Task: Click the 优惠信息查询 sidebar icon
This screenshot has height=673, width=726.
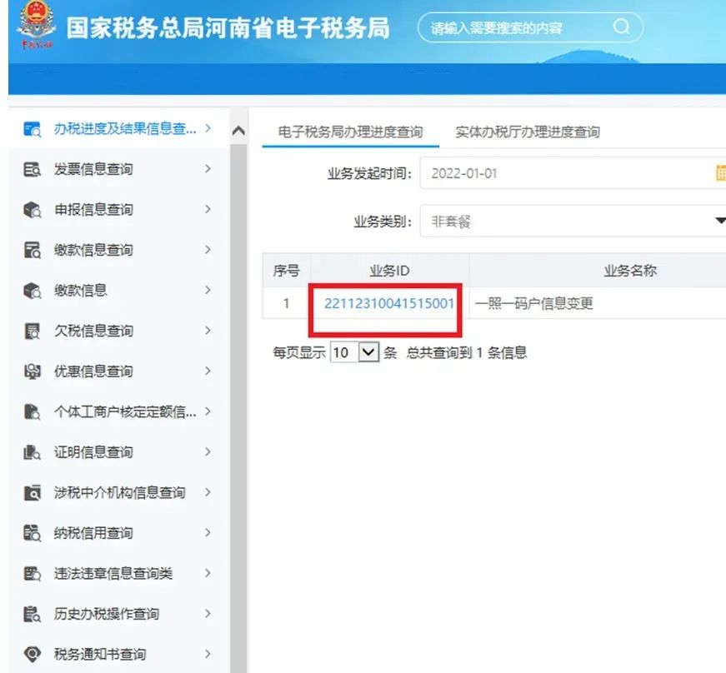Action: [32, 371]
